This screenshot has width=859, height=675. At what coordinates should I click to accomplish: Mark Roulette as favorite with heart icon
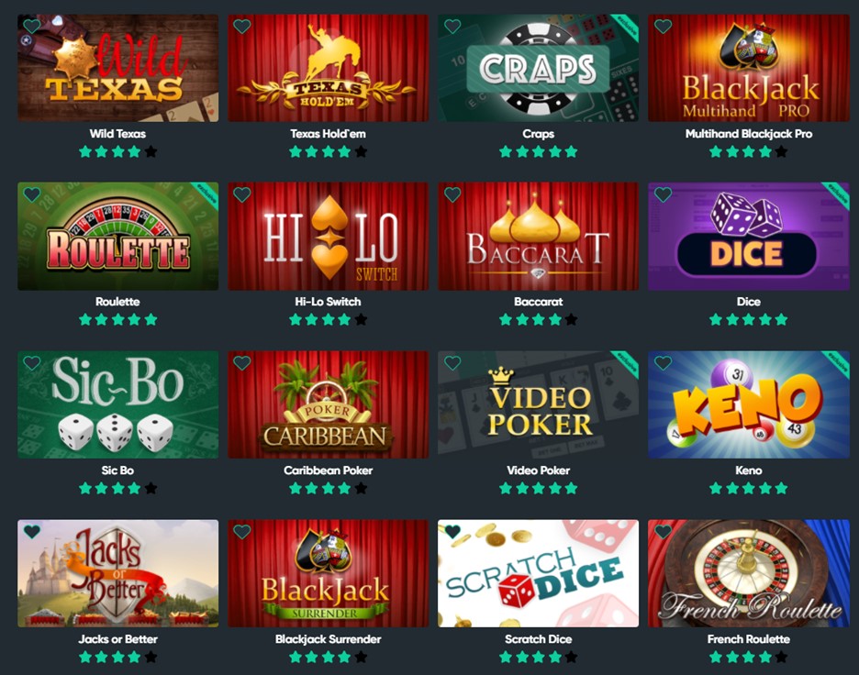pos(32,194)
